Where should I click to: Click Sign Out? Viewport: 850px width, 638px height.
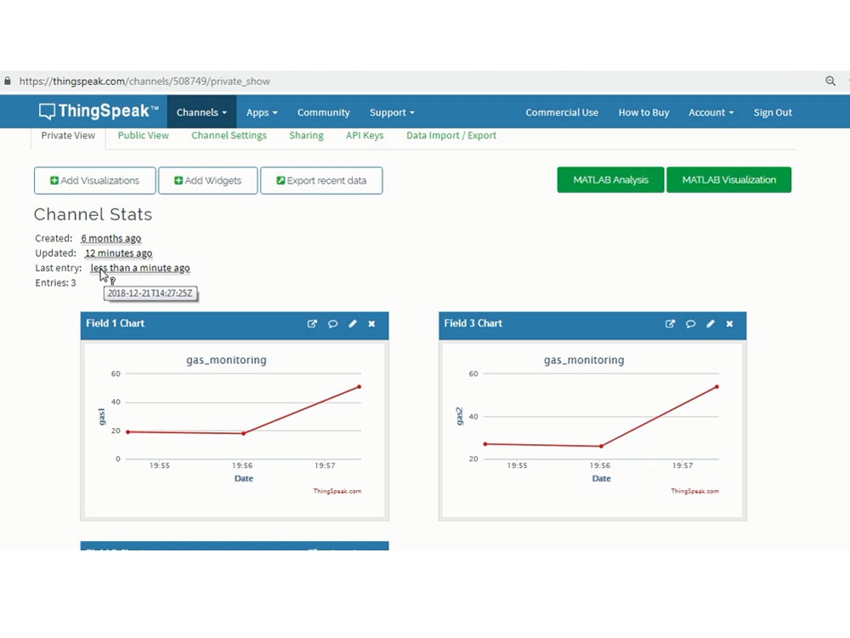click(773, 112)
